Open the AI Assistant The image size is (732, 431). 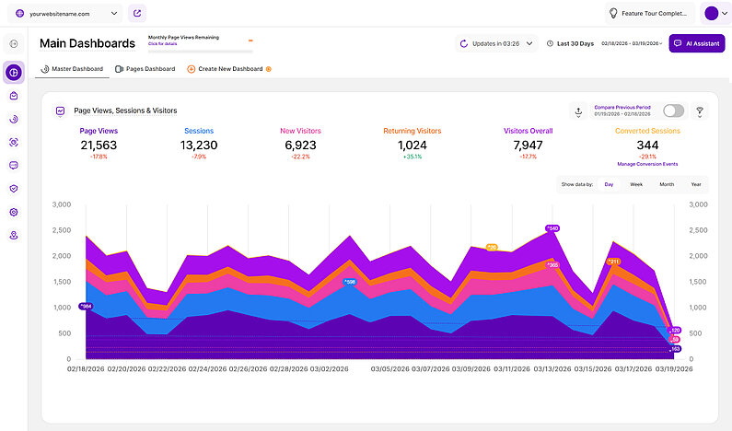tap(696, 43)
